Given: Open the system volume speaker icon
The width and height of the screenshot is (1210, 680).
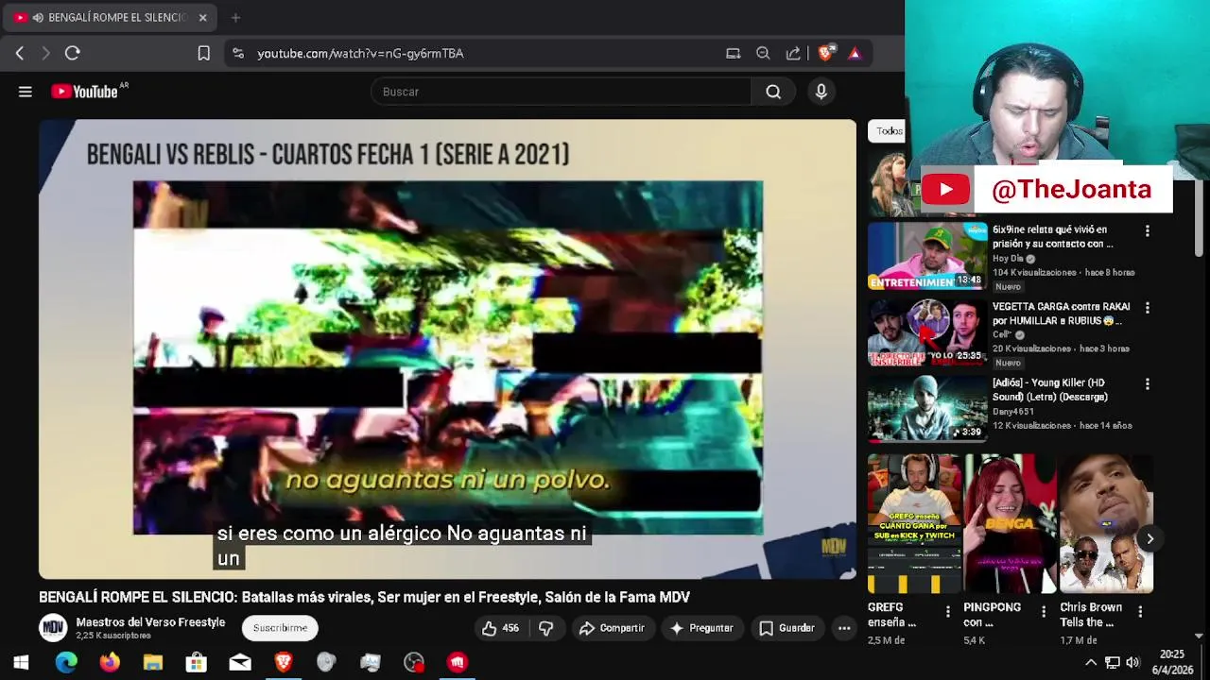Looking at the screenshot, I should tap(1132, 662).
